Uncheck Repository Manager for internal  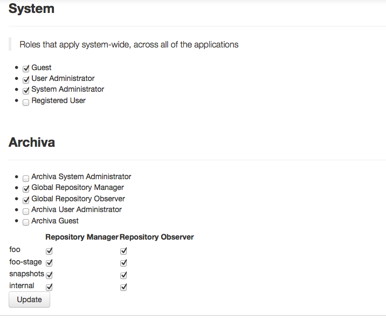tap(49, 287)
